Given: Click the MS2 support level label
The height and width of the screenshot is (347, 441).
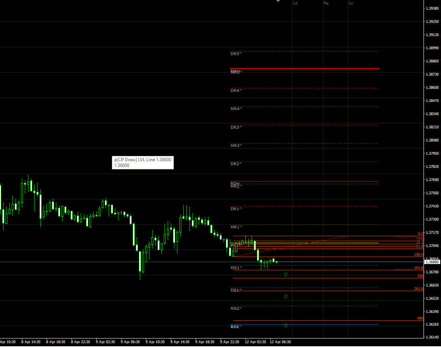Looking at the screenshot, I should point(236,308).
